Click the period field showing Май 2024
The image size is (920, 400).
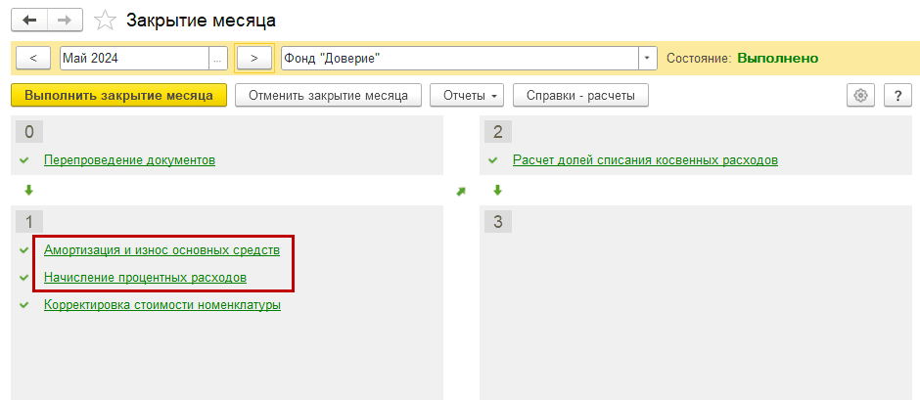click(134, 58)
